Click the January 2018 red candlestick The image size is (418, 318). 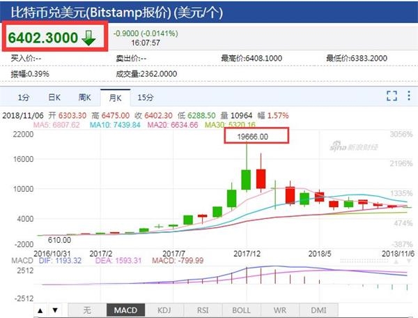pos(261,179)
